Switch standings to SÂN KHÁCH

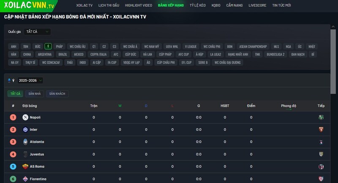pyautogui.click(x=57, y=94)
